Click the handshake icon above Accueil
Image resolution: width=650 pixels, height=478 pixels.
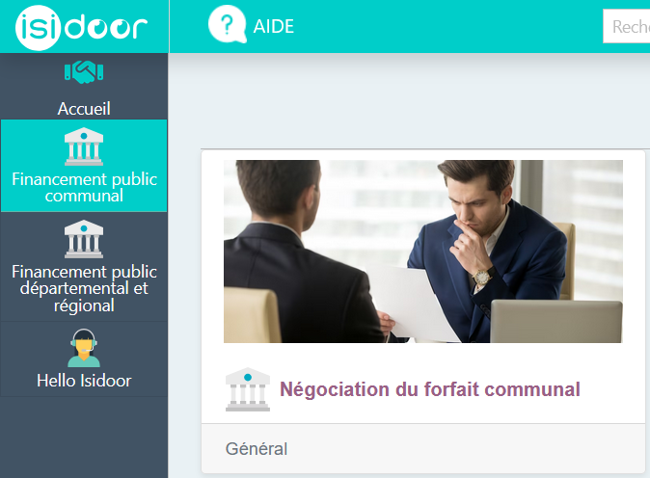point(84,72)
